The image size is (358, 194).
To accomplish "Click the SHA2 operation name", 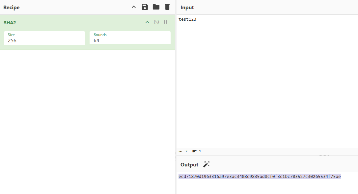I will tap(10, 22).
